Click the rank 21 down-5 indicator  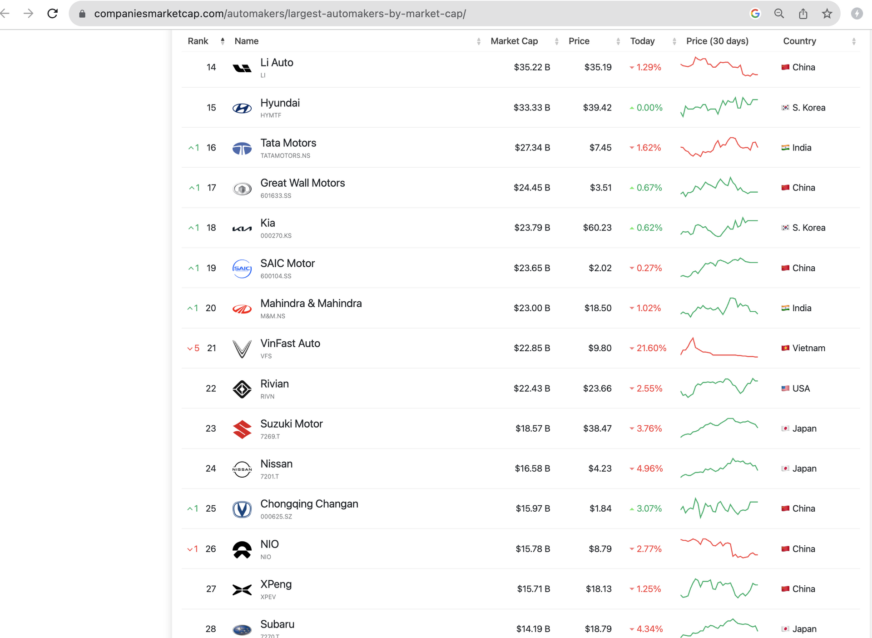193,348
